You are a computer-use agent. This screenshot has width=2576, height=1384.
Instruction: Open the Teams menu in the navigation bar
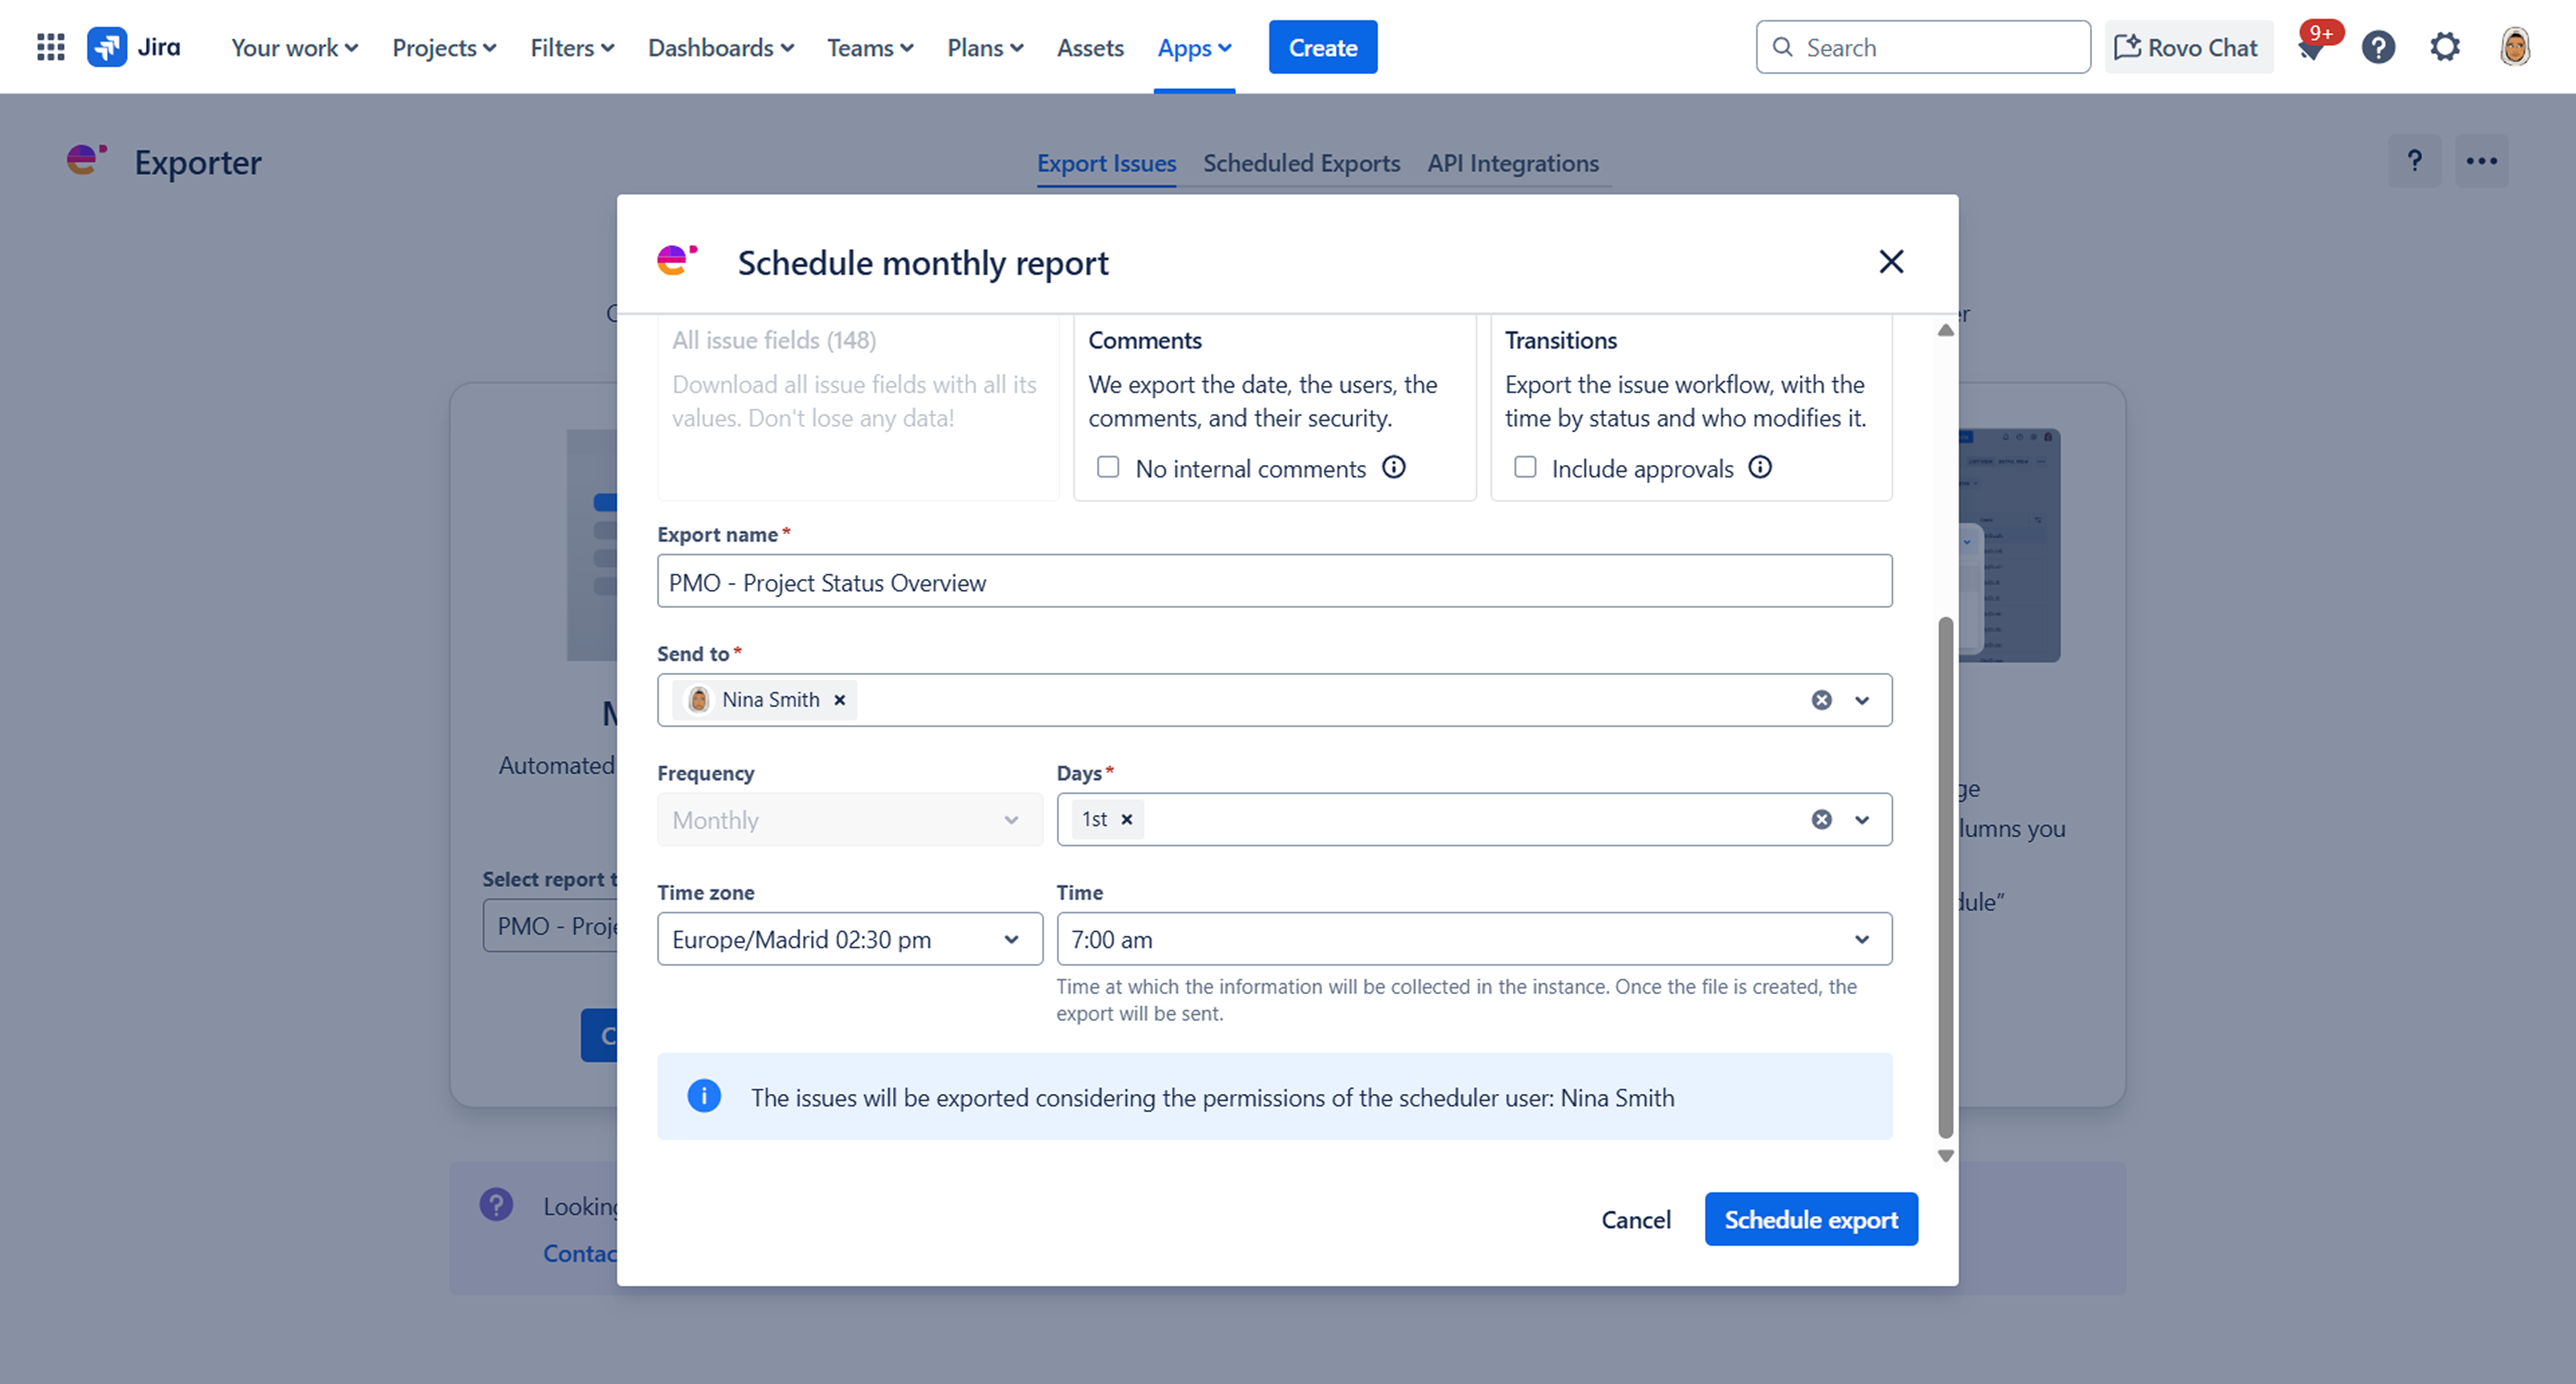click(868, 47)
